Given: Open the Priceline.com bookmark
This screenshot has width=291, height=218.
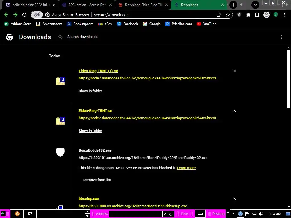Looking at the screenshot, I should coord(178,24).
